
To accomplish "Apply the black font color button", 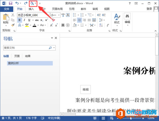I will [34, 25].
